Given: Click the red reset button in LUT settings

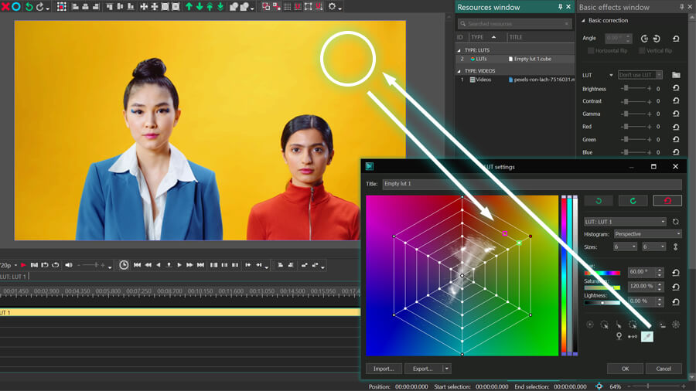Looking at the screenshot, I should (667, 201).
